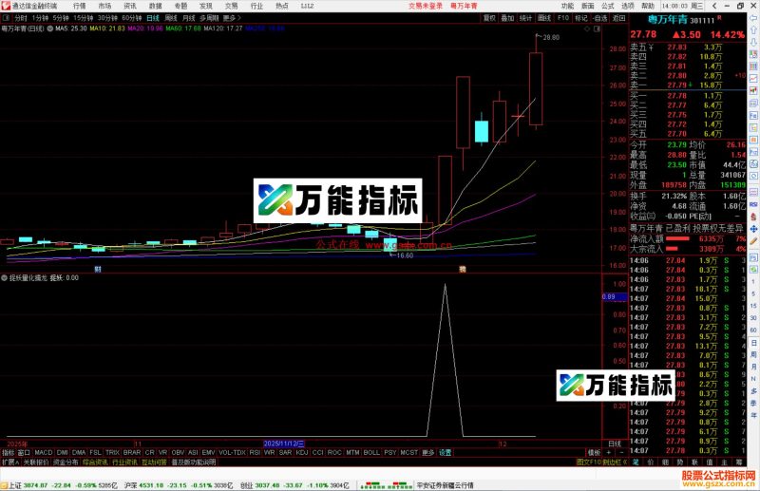
Task: Open the 模板 template button
Action: click(x=594, y=452)
